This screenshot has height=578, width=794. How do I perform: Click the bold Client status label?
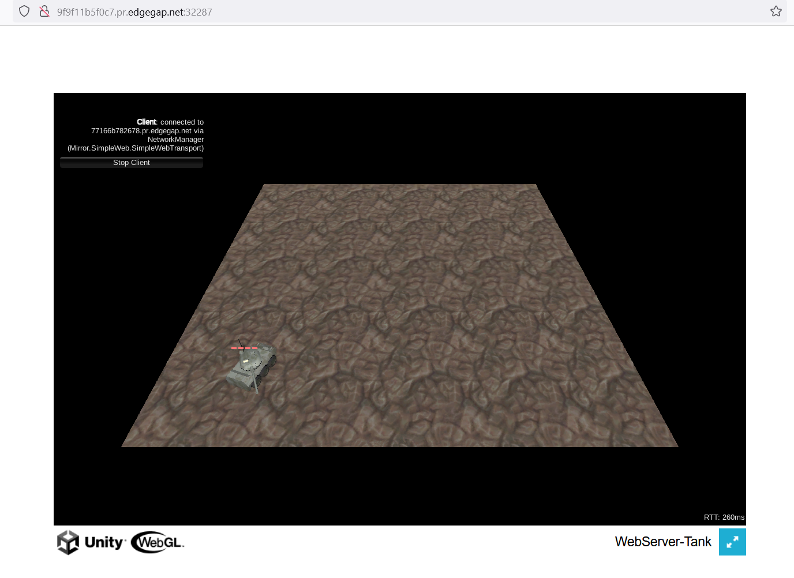point(147,122)
